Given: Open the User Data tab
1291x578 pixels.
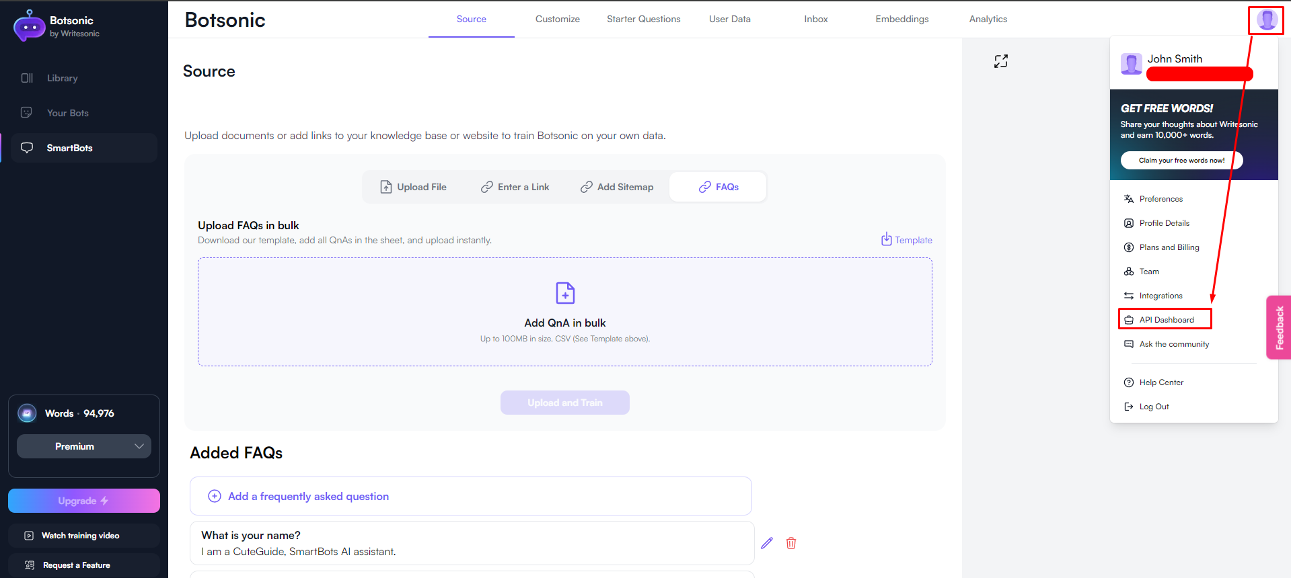Looking at the screenshot, I should click(730, 19).
